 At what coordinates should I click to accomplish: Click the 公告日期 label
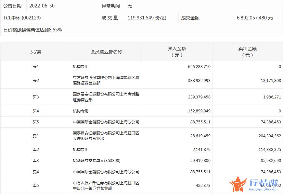(x=12, y=6)
